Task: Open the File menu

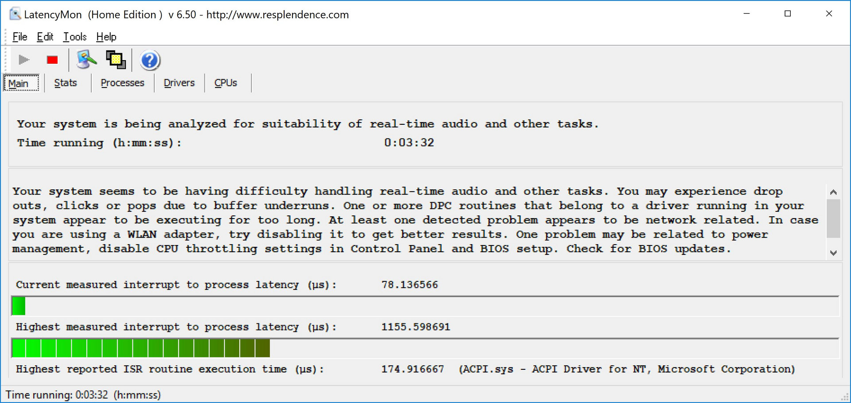Action: 20,37
